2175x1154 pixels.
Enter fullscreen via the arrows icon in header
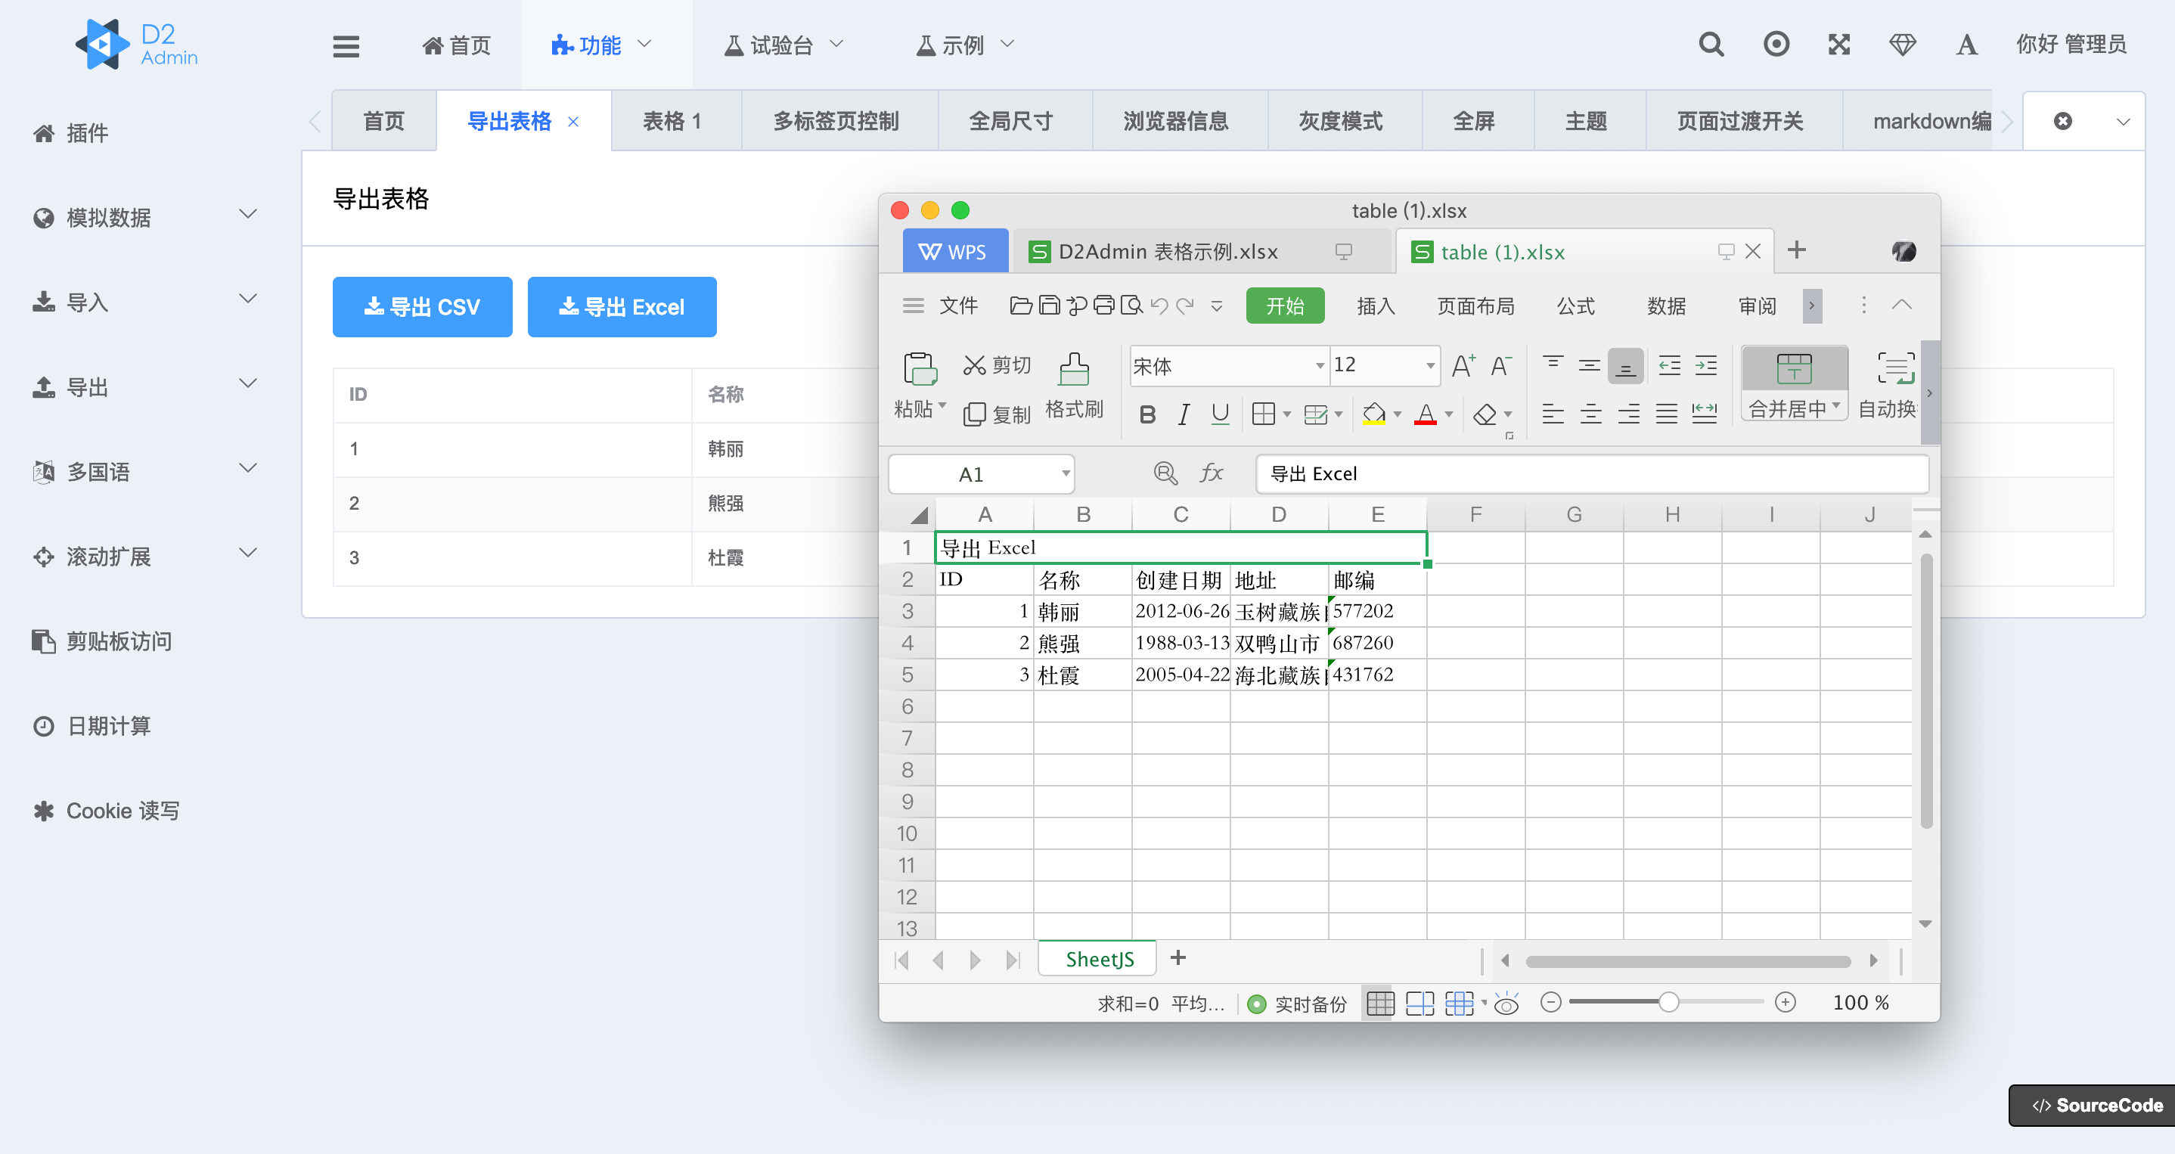(1839, 44)
